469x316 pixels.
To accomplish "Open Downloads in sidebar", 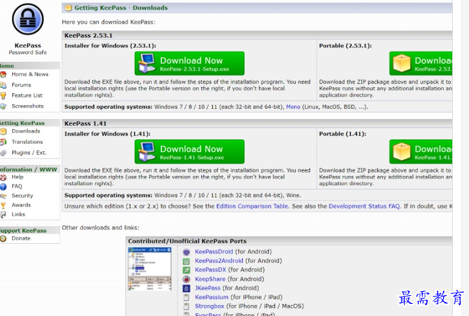I will pyautogui.click(x=25, y=131).
